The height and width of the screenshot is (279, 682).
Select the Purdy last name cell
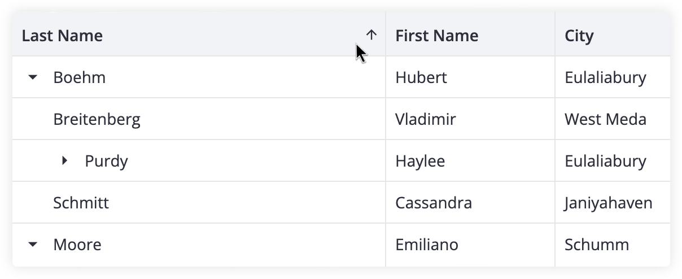point(199,161)
